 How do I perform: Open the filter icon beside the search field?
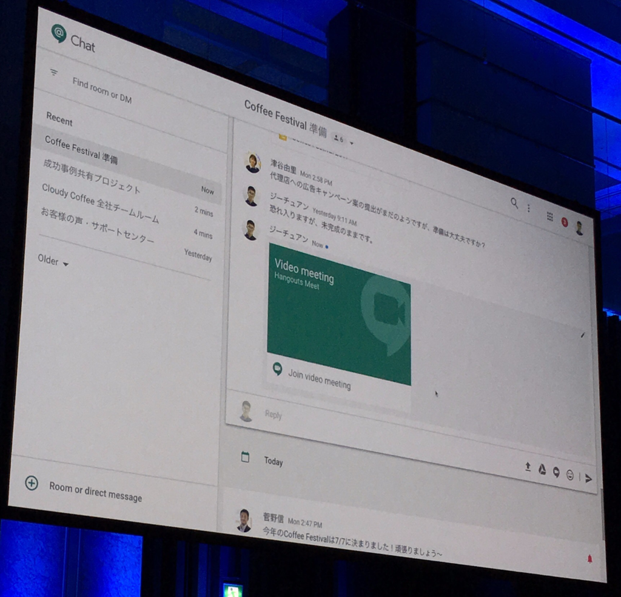pyautogui.click(x=54, y=73)
